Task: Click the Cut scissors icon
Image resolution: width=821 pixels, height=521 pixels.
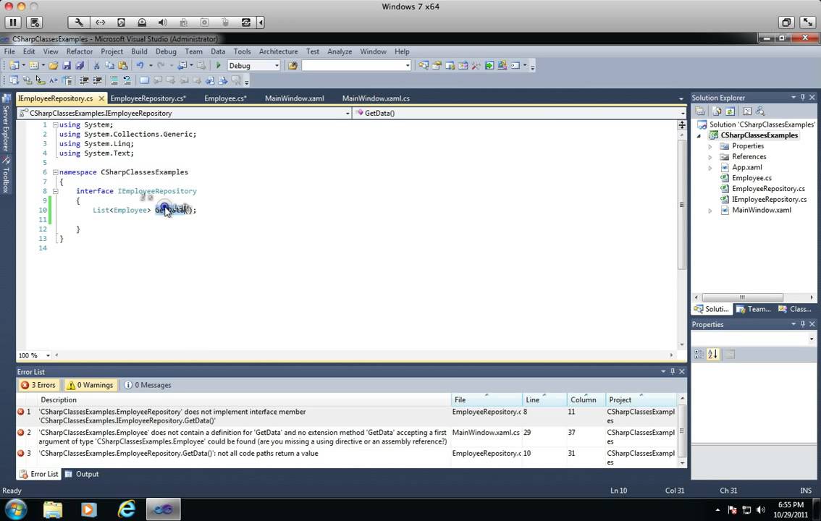Action: point(96,65)
